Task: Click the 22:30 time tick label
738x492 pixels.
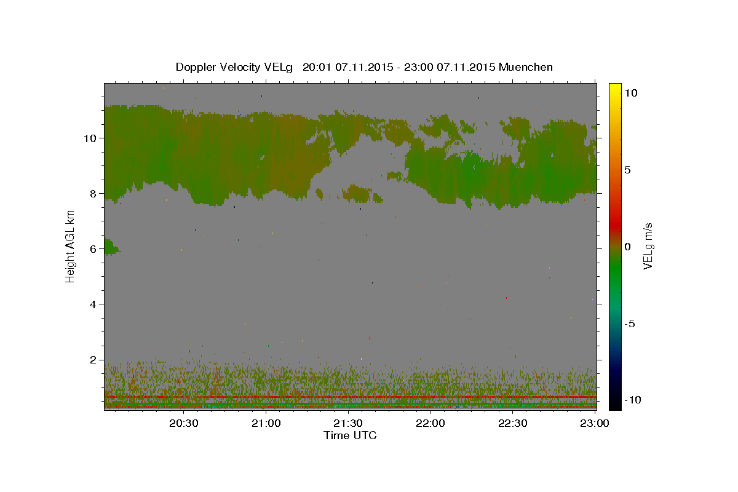Action: [512, 423]
